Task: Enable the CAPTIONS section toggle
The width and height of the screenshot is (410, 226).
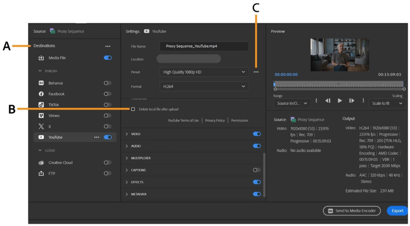Action: point(256,170)
